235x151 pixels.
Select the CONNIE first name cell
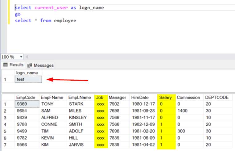(x=53, y=124)
